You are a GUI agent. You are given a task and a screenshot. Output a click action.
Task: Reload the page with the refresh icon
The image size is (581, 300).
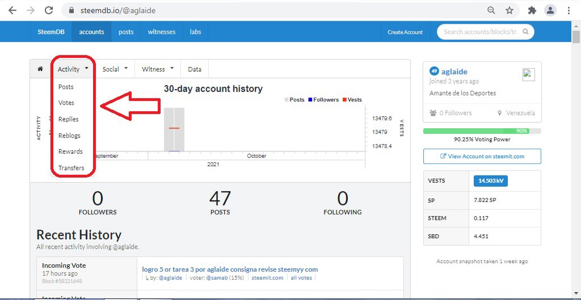(x=49, y=10)
